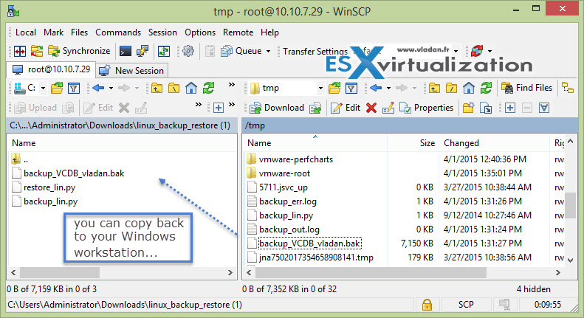Open the terminal console icon
Viewport: 584px width, 318px height.
coord(126,51)
